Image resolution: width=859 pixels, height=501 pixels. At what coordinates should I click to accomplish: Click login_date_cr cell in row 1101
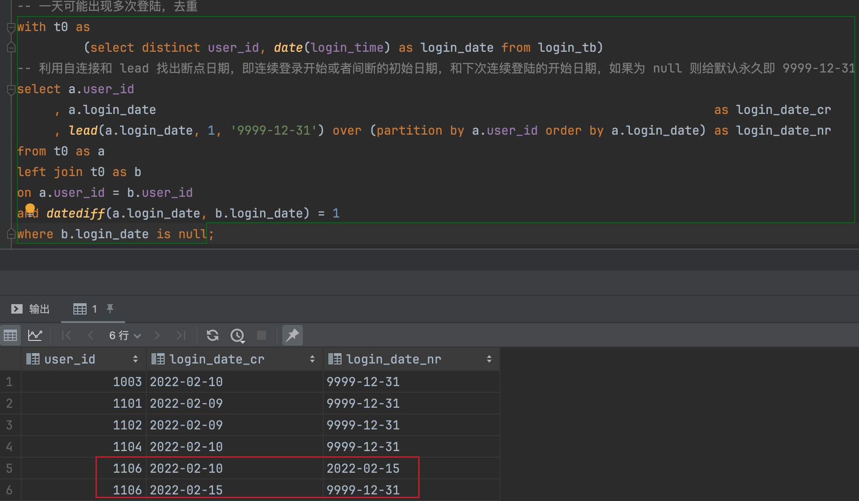pos(235,403)
